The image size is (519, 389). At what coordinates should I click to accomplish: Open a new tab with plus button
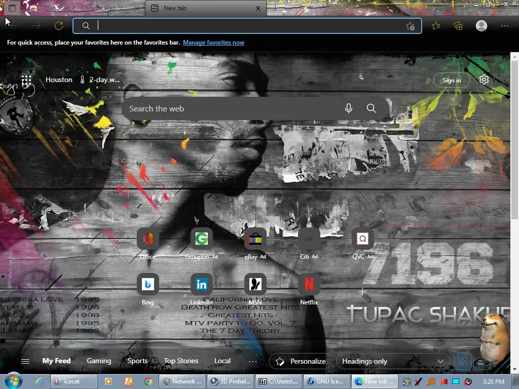coord(275,8)
